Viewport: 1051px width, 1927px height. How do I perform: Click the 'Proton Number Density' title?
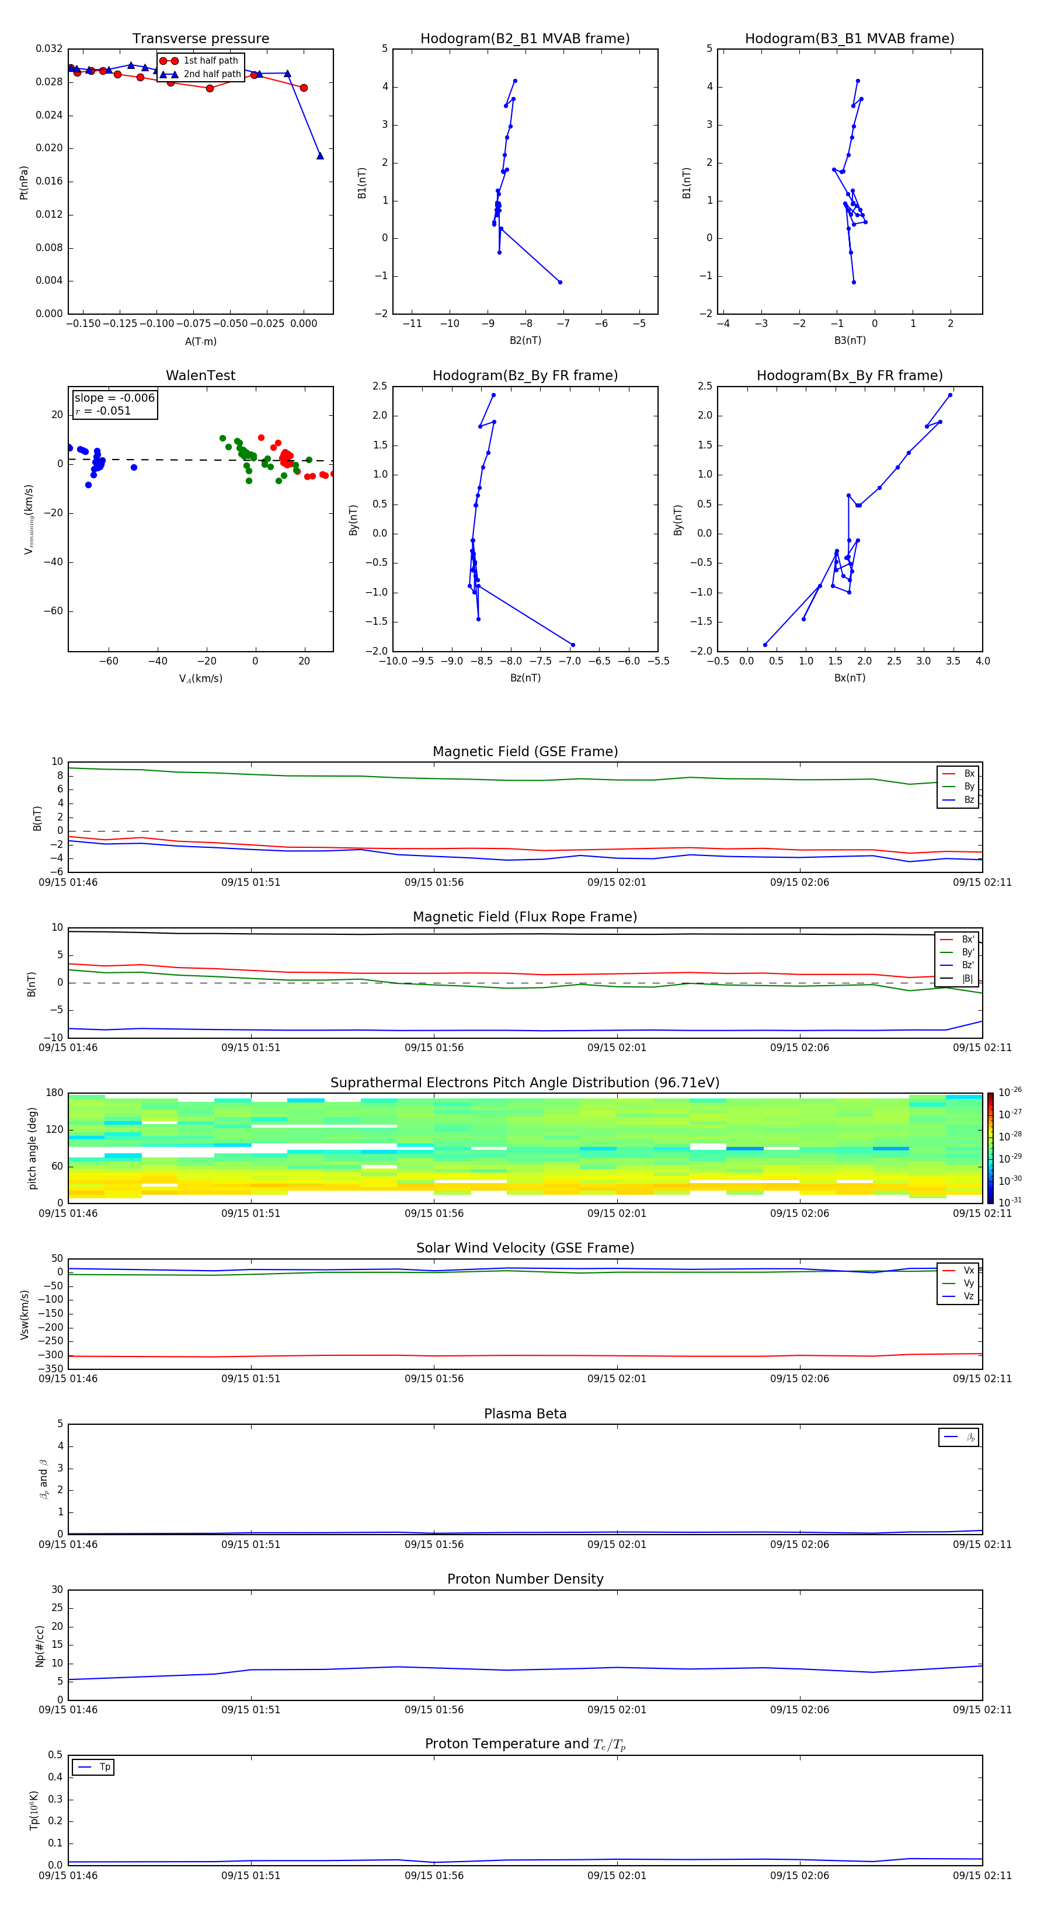tap(525, 1579)
